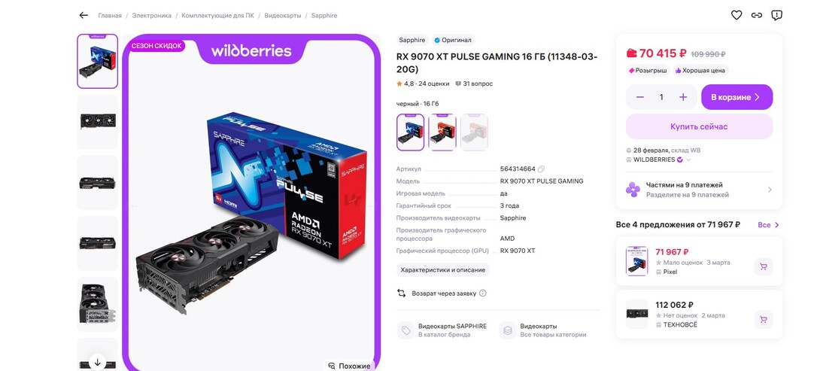Copy article number 564314664 icon
The image size is (820, 371).
[541, 169]
